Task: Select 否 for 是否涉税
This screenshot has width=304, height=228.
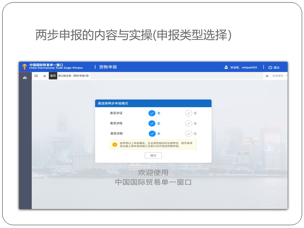Action: (x=189, y=134)
